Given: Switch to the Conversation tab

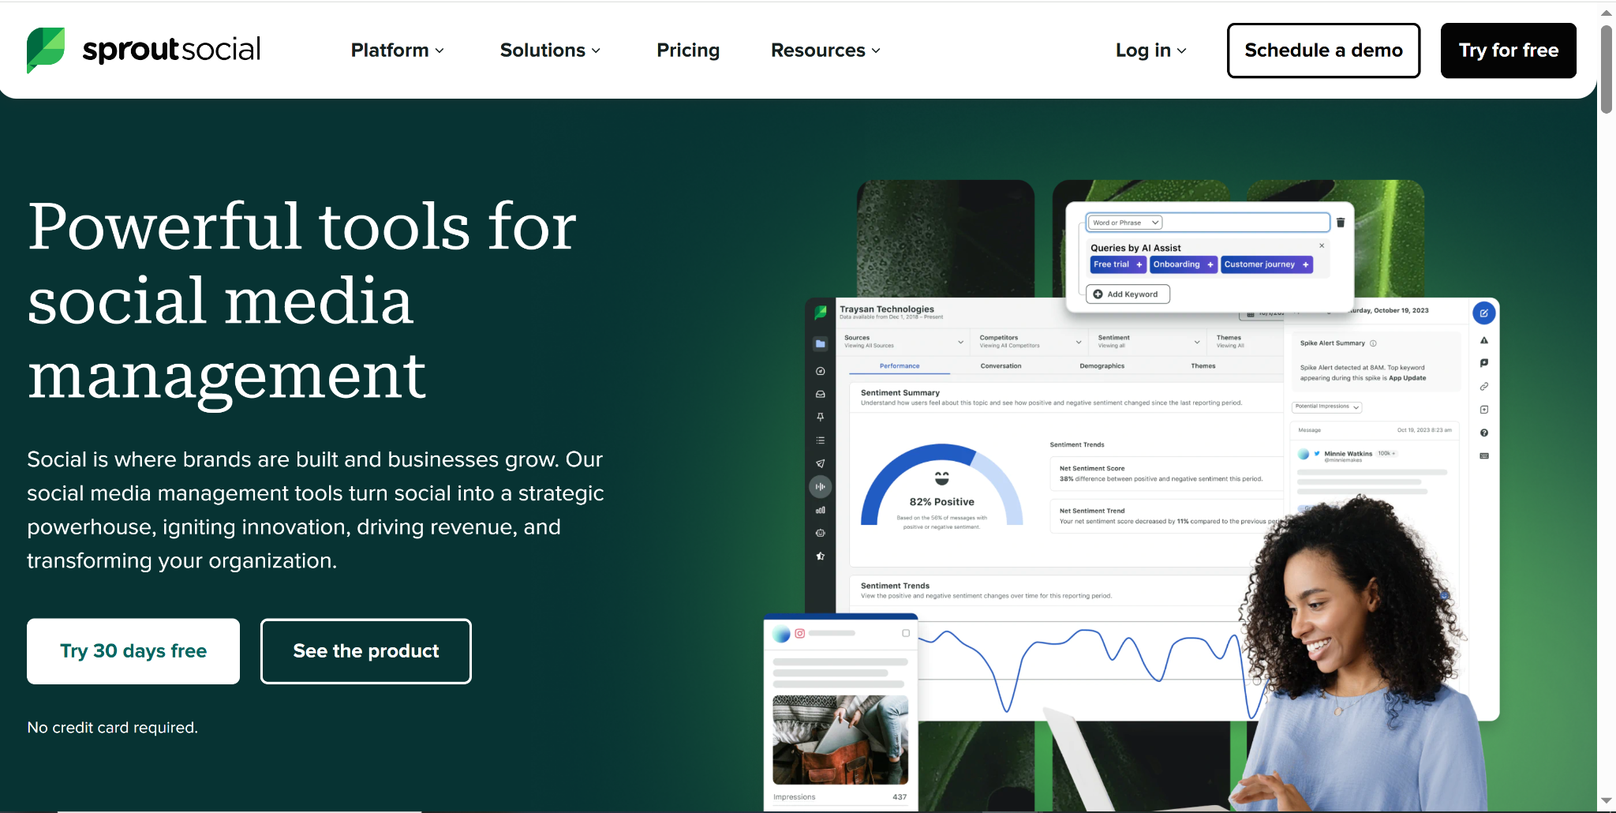Looking at the screenshot, I should [x=1001, y=366].
